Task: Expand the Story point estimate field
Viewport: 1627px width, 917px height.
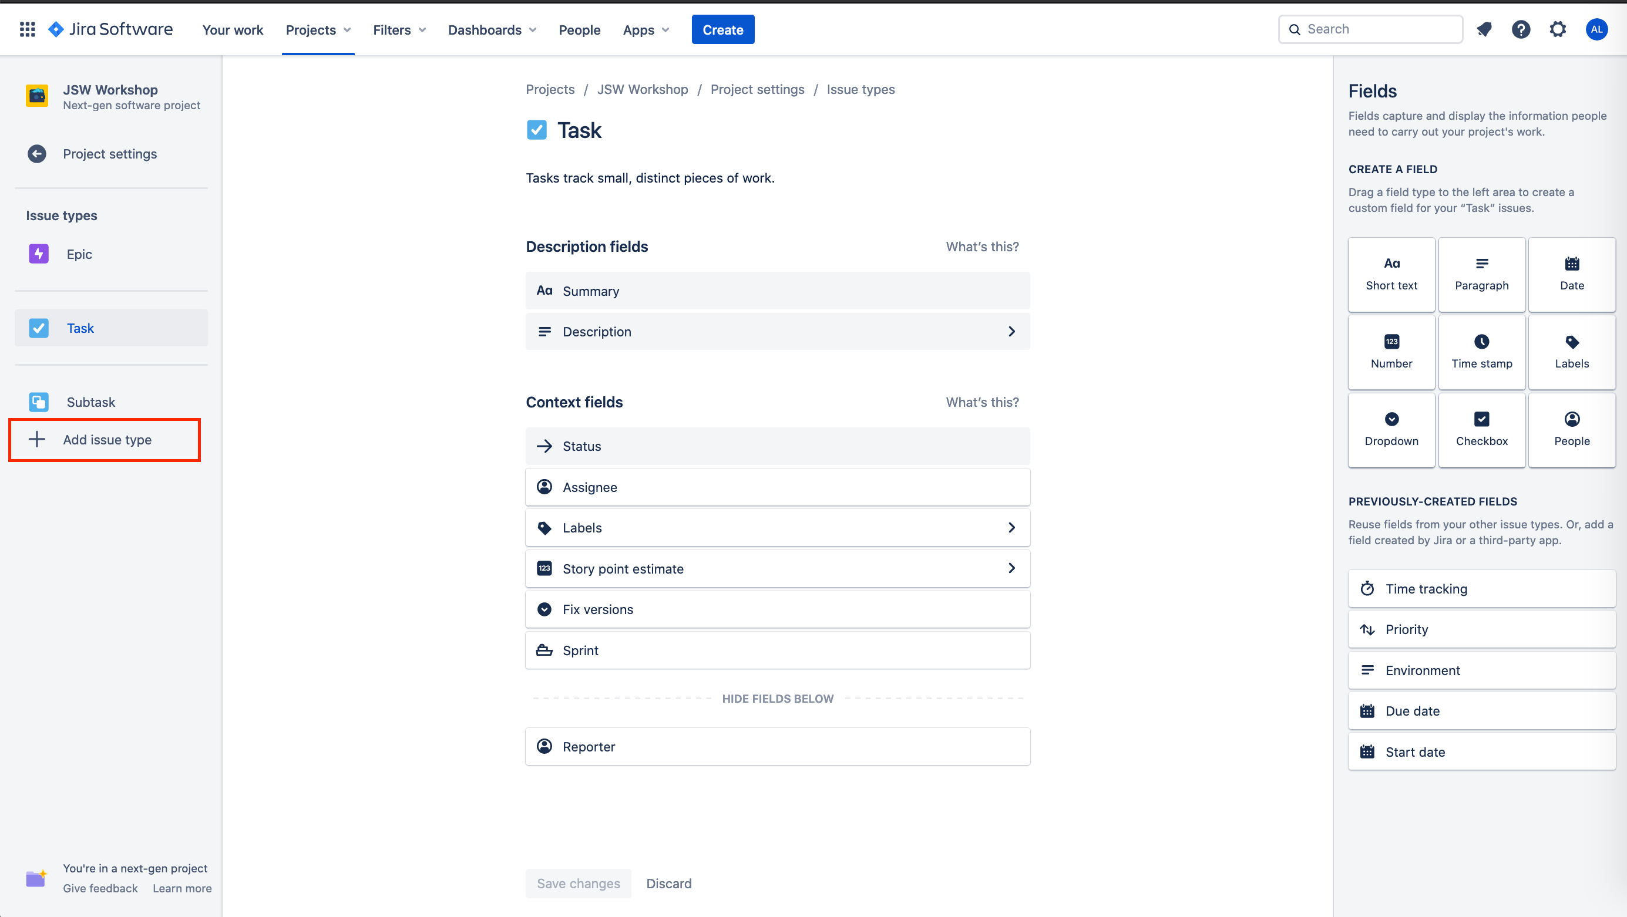Action: click(x=778, y=569)
